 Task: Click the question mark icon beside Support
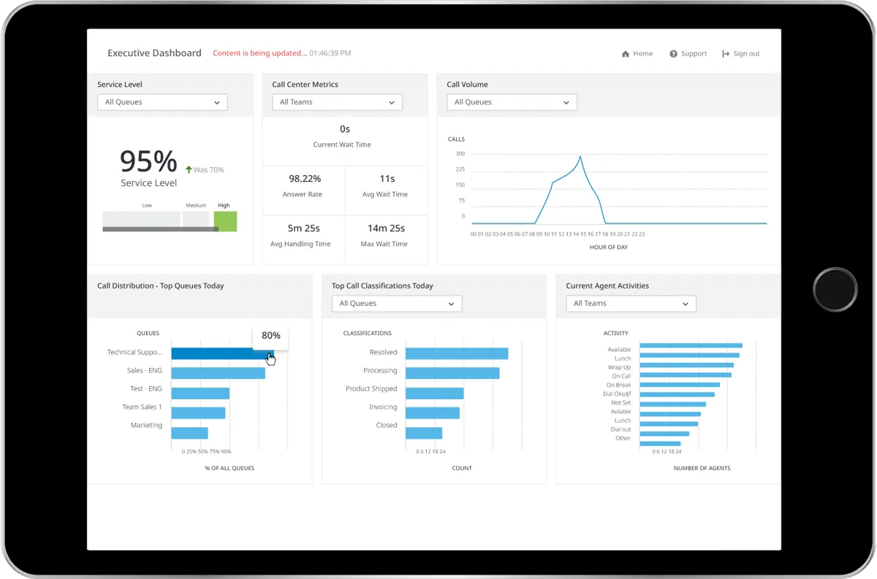(x=672, y=53)
